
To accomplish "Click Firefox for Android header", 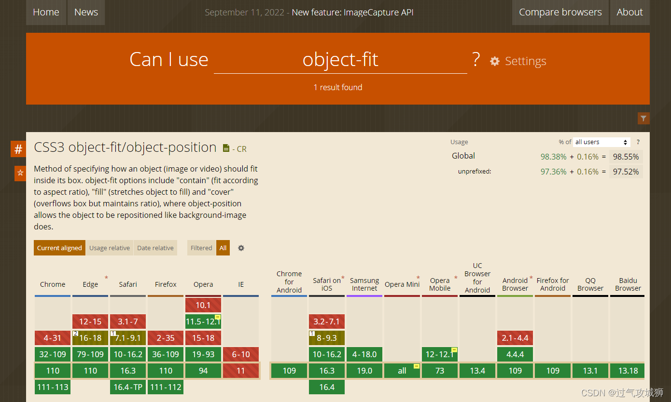I will [x=553, y=284].
